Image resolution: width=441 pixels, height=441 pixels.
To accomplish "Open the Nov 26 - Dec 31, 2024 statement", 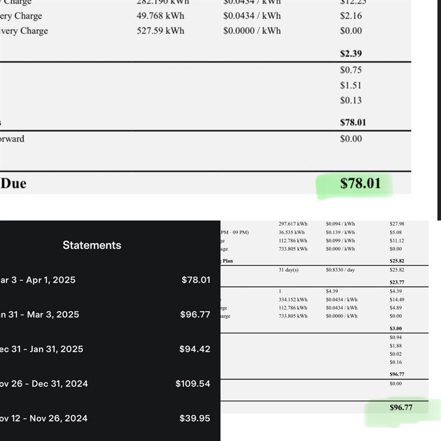I will tap(106, 384).
